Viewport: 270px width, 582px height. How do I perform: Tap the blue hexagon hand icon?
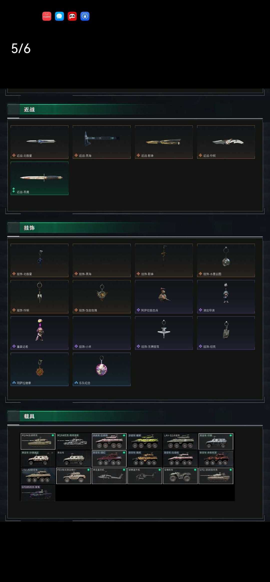(85, 16)
